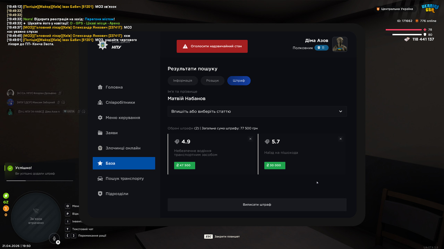Click the Ukraine GTA logo
Screen dimensions: 444x249
click(x=430, y=9)
